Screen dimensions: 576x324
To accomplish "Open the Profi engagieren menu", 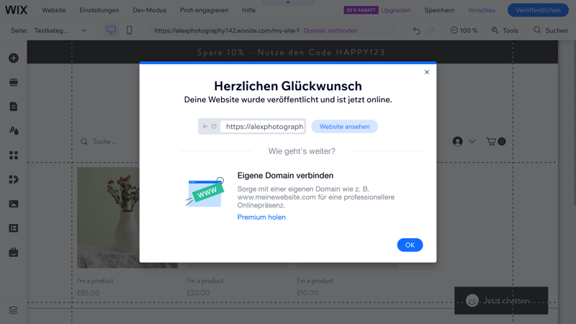I will pos(204,10).
